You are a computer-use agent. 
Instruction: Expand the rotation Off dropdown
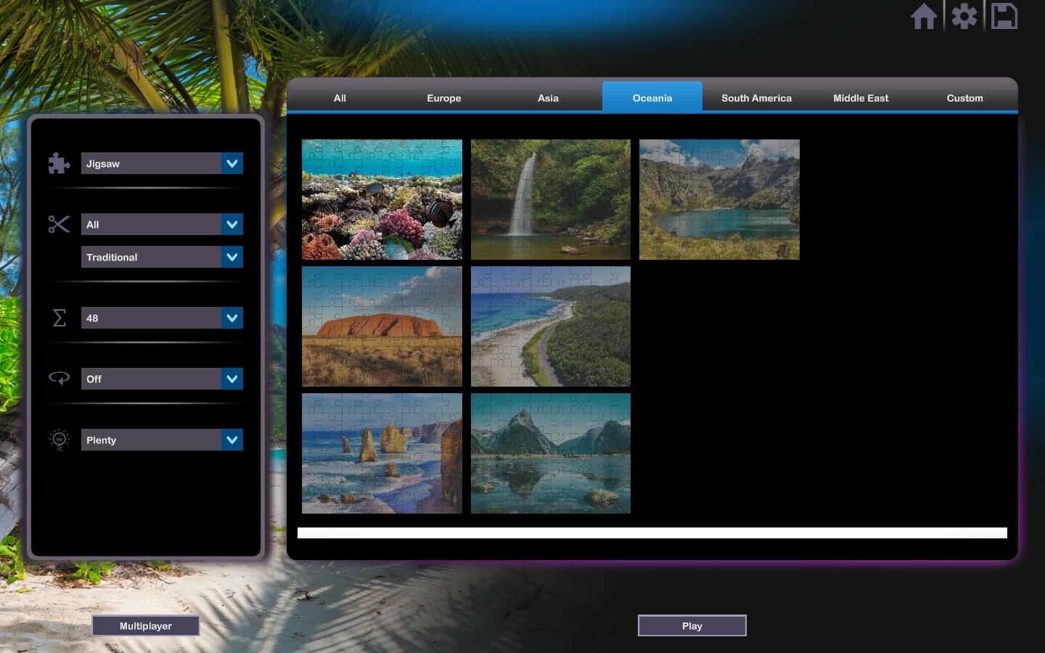[x=162, y=379]
